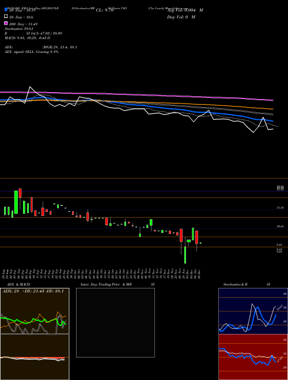Open the red RSI chart thumbnail

253,357
